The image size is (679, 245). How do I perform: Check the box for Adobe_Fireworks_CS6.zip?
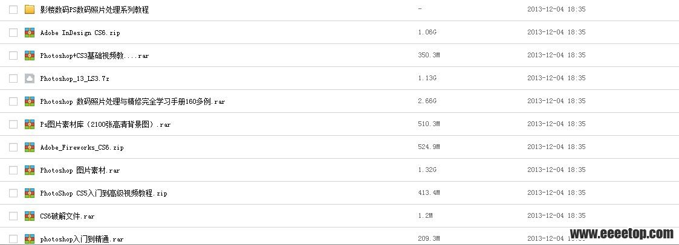pos(13,147)
